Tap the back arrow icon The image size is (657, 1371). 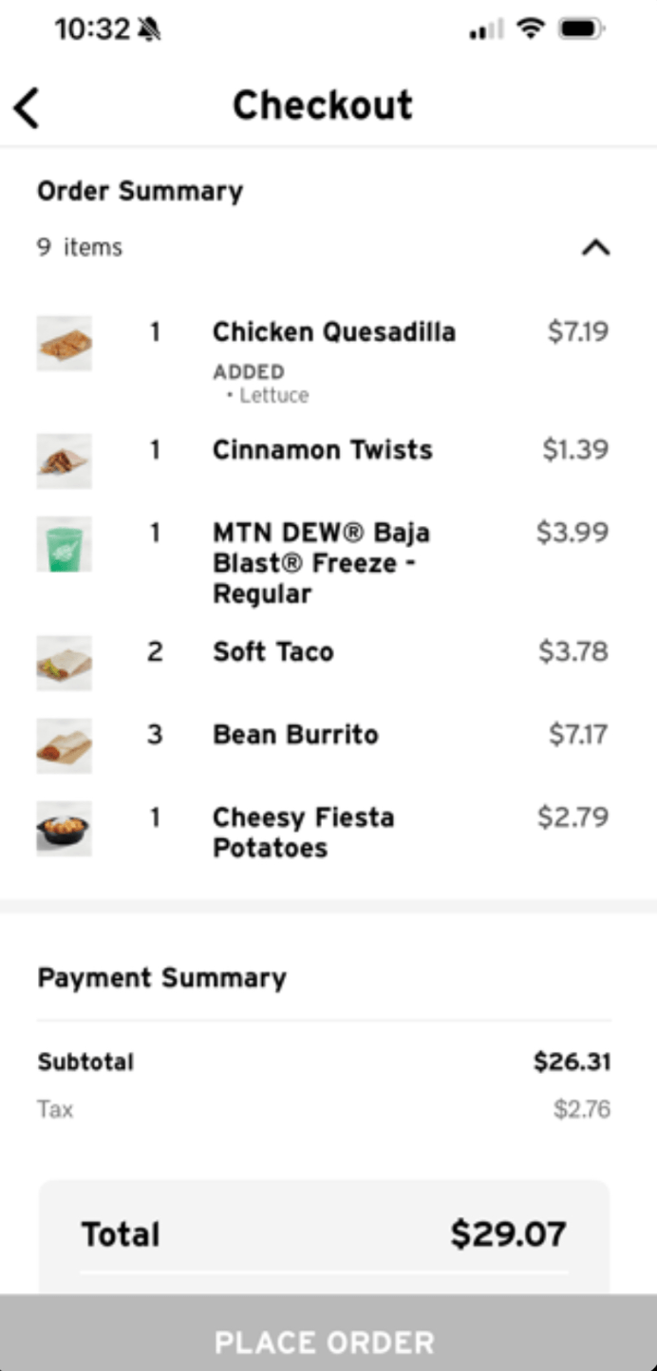point(28,107)
